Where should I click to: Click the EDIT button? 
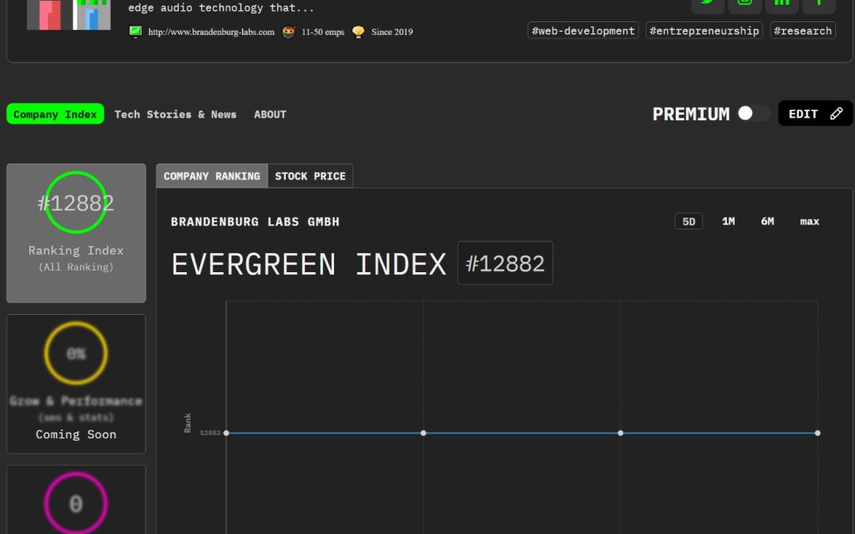tap(815, 113)
